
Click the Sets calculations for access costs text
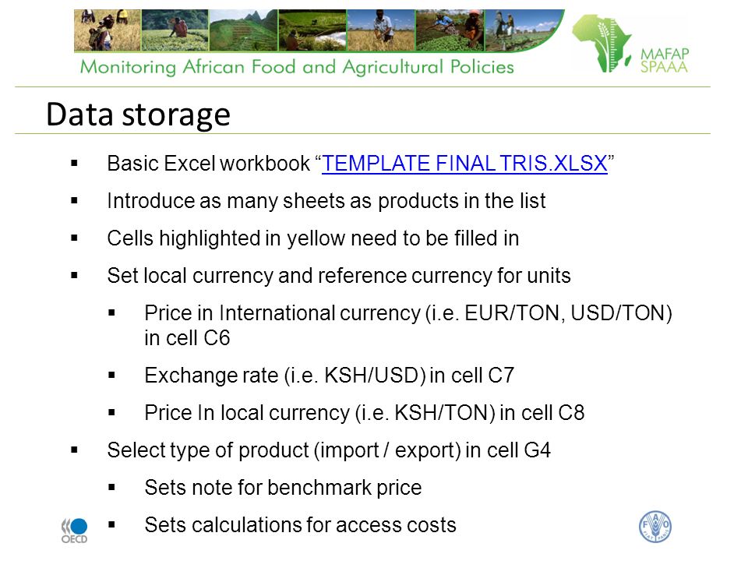point(301,524)
